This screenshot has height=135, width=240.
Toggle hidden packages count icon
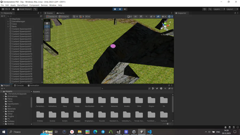(170, 89)
